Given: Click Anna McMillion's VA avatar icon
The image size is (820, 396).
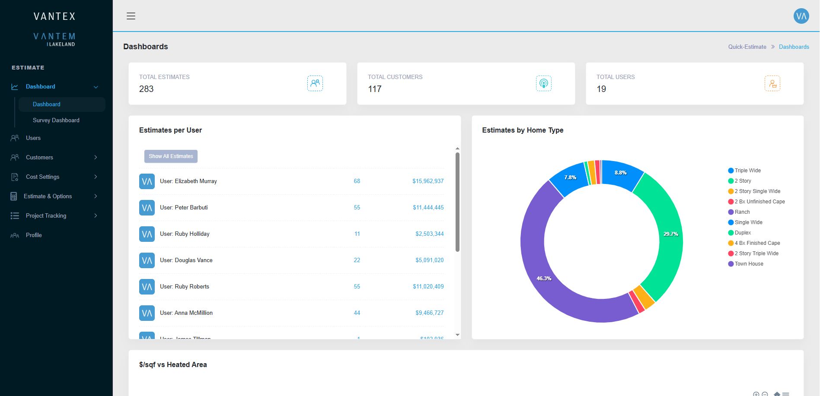Looking at the screenshot, I should coord(147,313).
